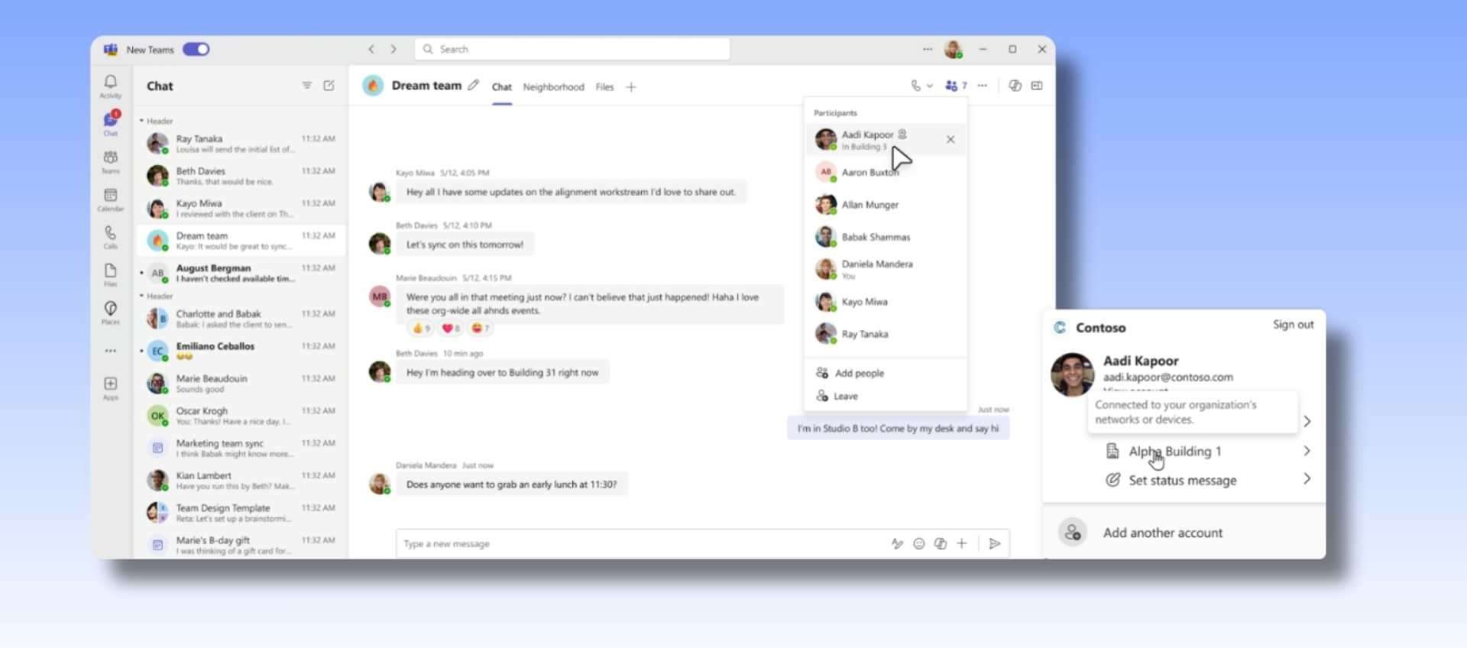This screenshot has height=648, width=1467.
Task: Switch to the Files tab
Action: point(604,87)
